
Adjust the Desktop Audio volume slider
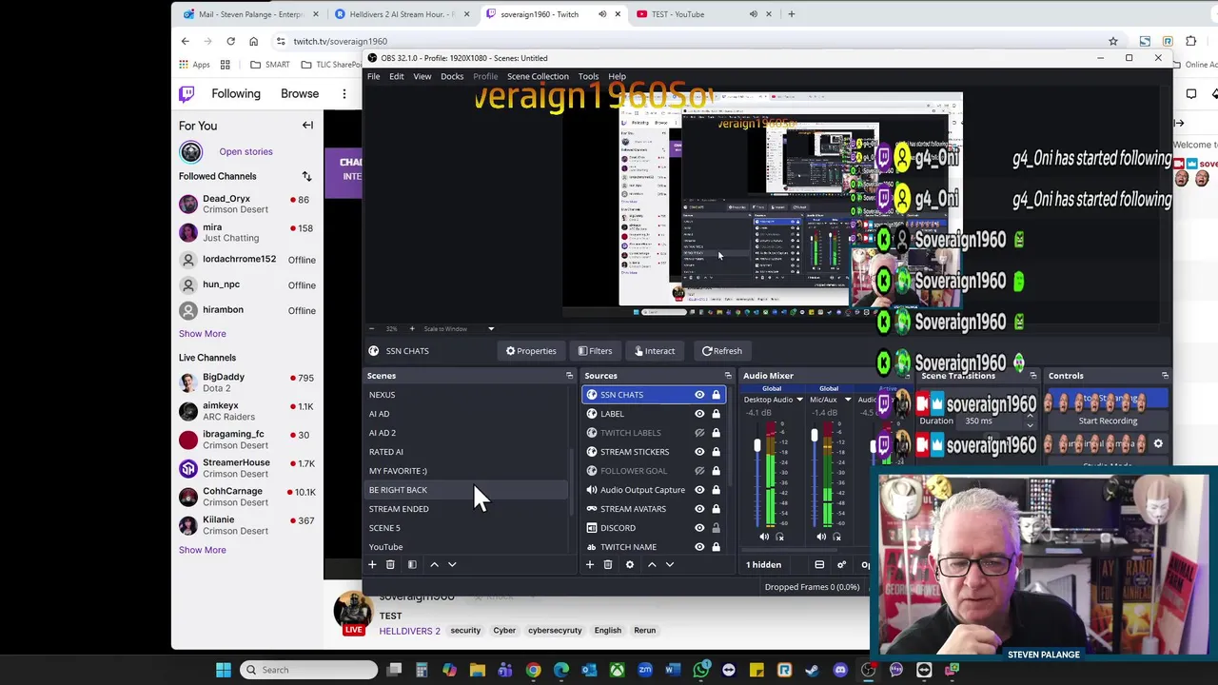(757, 445)
